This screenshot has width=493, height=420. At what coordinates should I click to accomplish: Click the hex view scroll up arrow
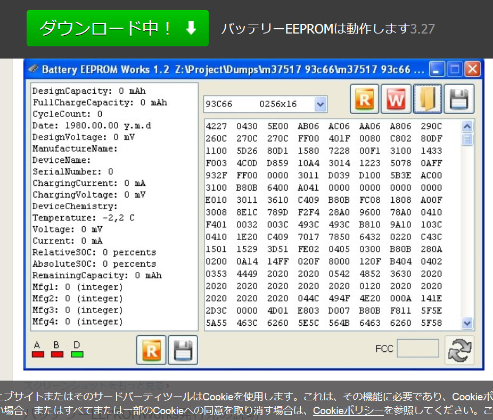tap(467, 127)
